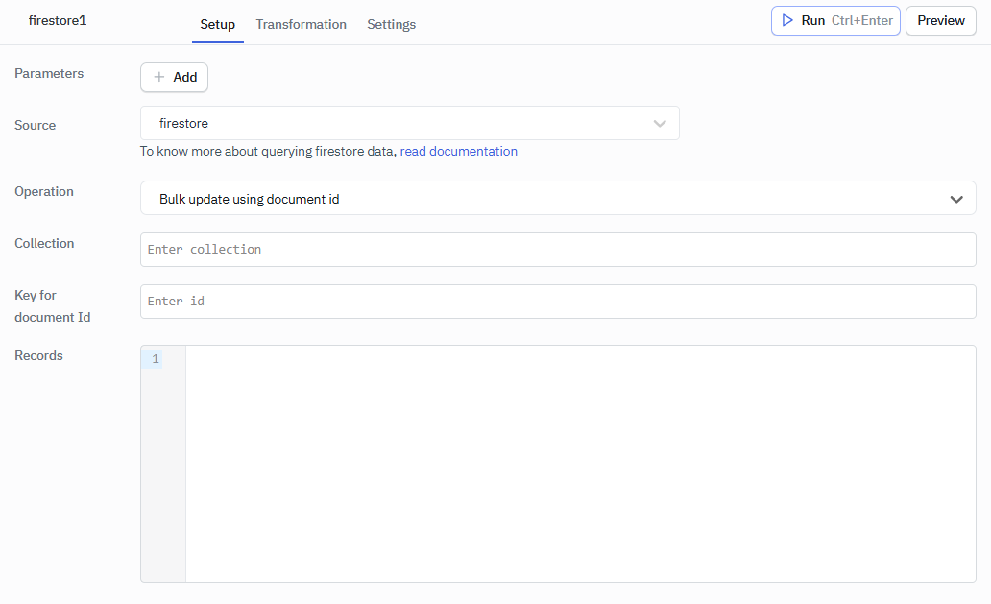The image size is (991, 604).
Task: Click the plus icon beside Add
Action: click(x=159, y=77)
